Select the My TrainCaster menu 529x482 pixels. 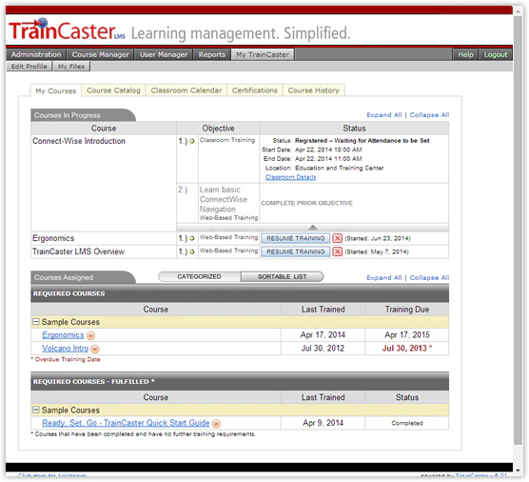point(263,54)
